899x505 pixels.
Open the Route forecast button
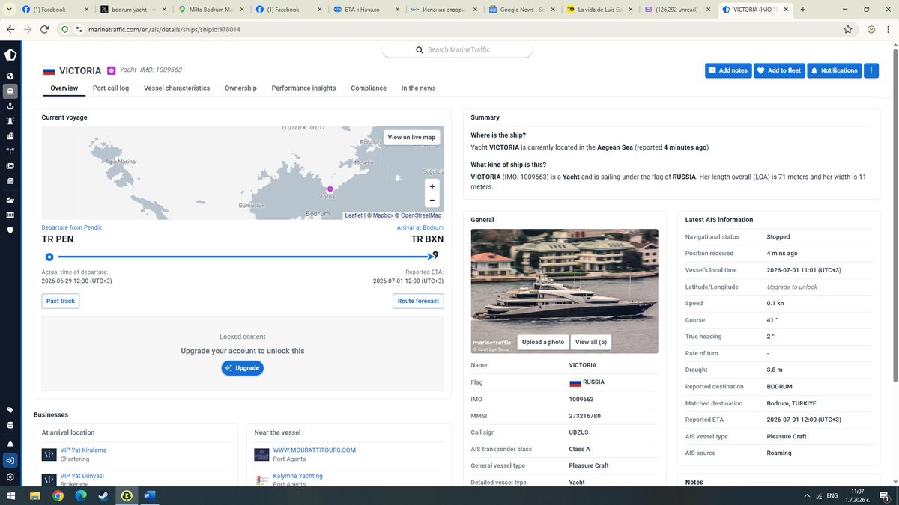click(x=418, y=301)
